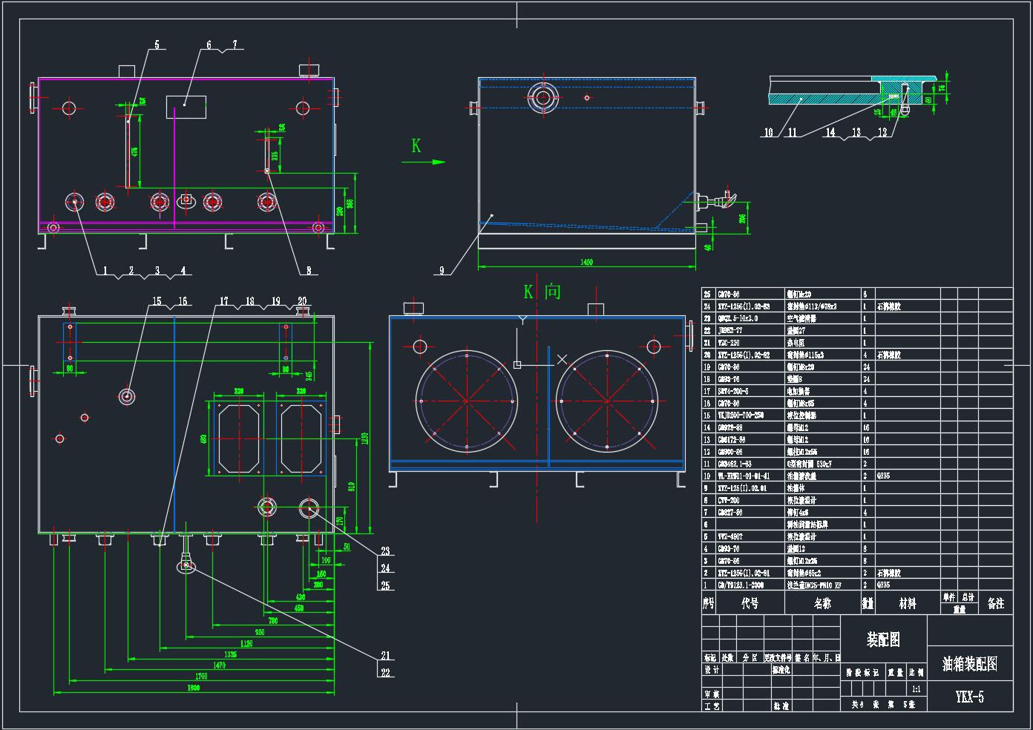Screen dimensions: 1033x730
Task: Click the YKX-5 drawing number in title block
Action: (x=969, y=697)
